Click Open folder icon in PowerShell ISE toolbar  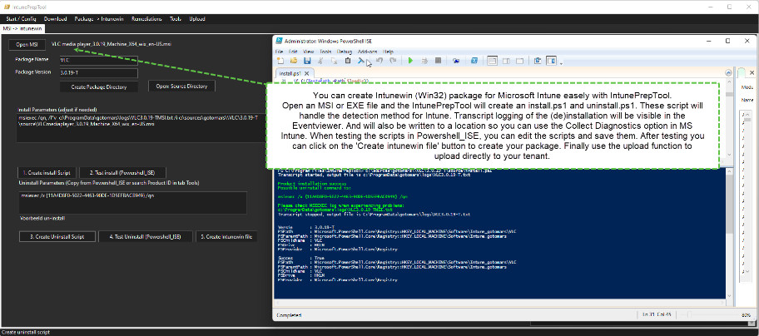click(293, 61)
